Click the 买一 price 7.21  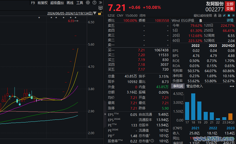141,50
